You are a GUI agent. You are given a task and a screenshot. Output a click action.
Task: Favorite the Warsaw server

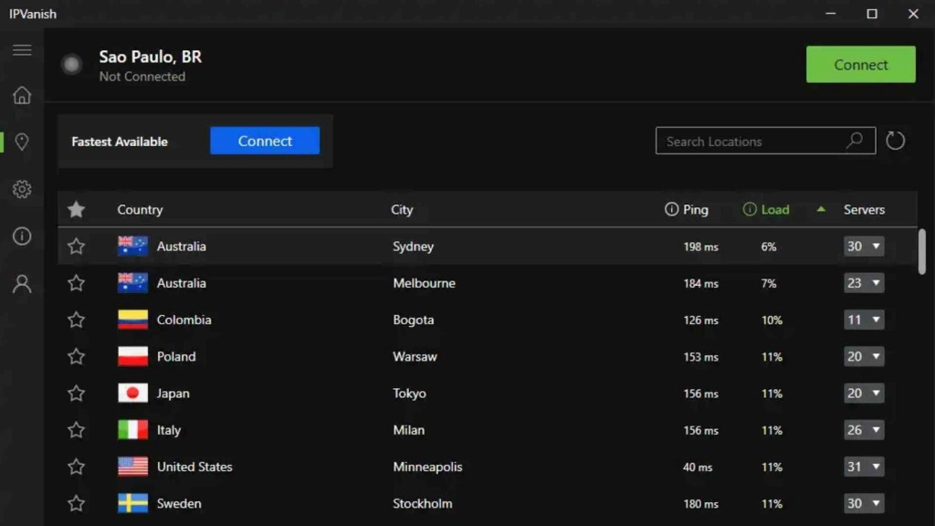77,357
